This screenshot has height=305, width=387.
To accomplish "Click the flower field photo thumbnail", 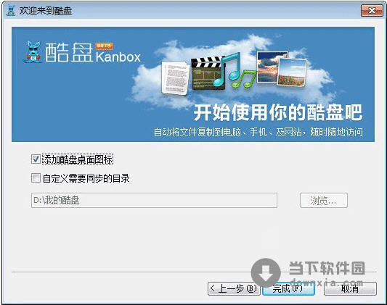I will coord(292,72).
